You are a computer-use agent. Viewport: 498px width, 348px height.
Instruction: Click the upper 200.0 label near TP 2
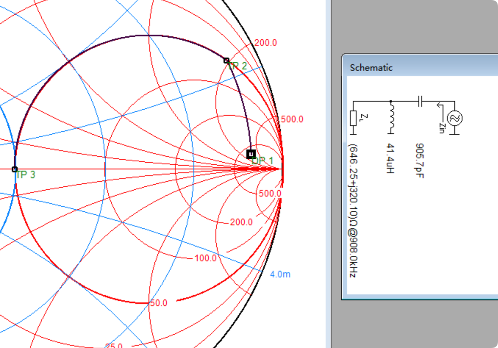[x=266, y=43]
